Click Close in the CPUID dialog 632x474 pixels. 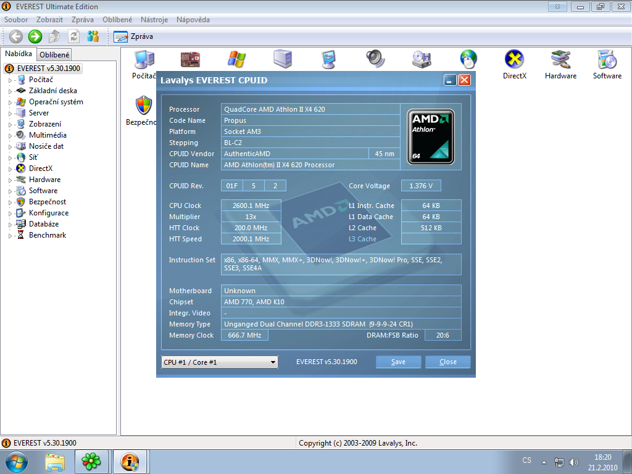[x=448, y=362]
